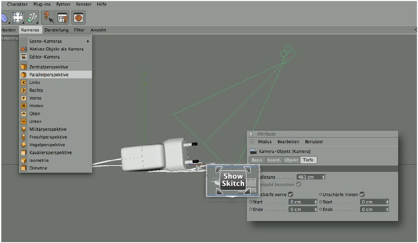Toggle the Zielobjekt benutzen checkbox

(299, 184)
